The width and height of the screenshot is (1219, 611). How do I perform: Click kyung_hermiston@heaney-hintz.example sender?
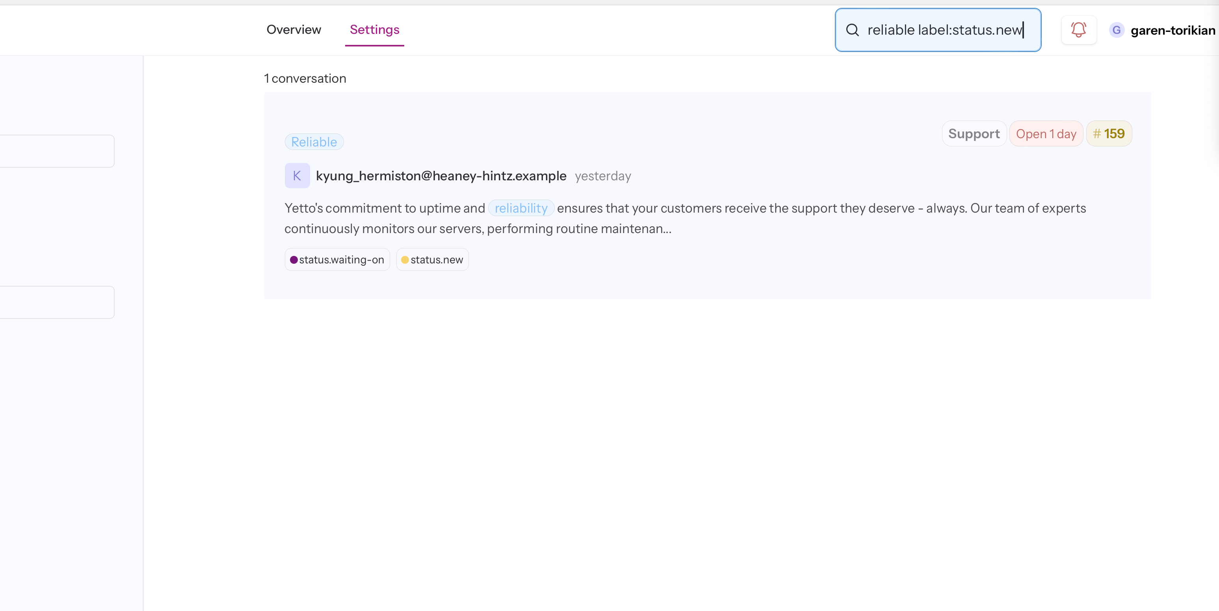click(441, 176)
